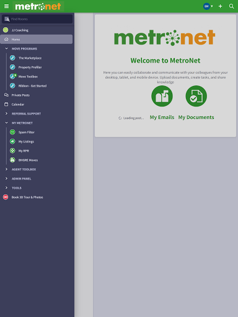Click the My Listings link
238x317 pixels.
[x=26, y=142]
